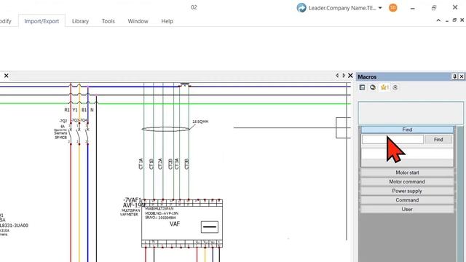
Task: Collapse the ribbon using the up chevron
Action: point(438,20)
